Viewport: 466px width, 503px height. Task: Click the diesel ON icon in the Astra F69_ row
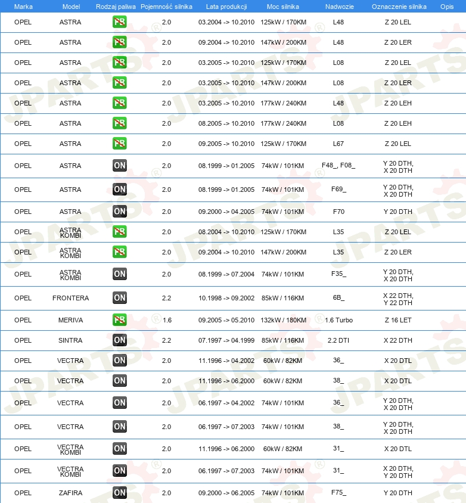[119, 190]
